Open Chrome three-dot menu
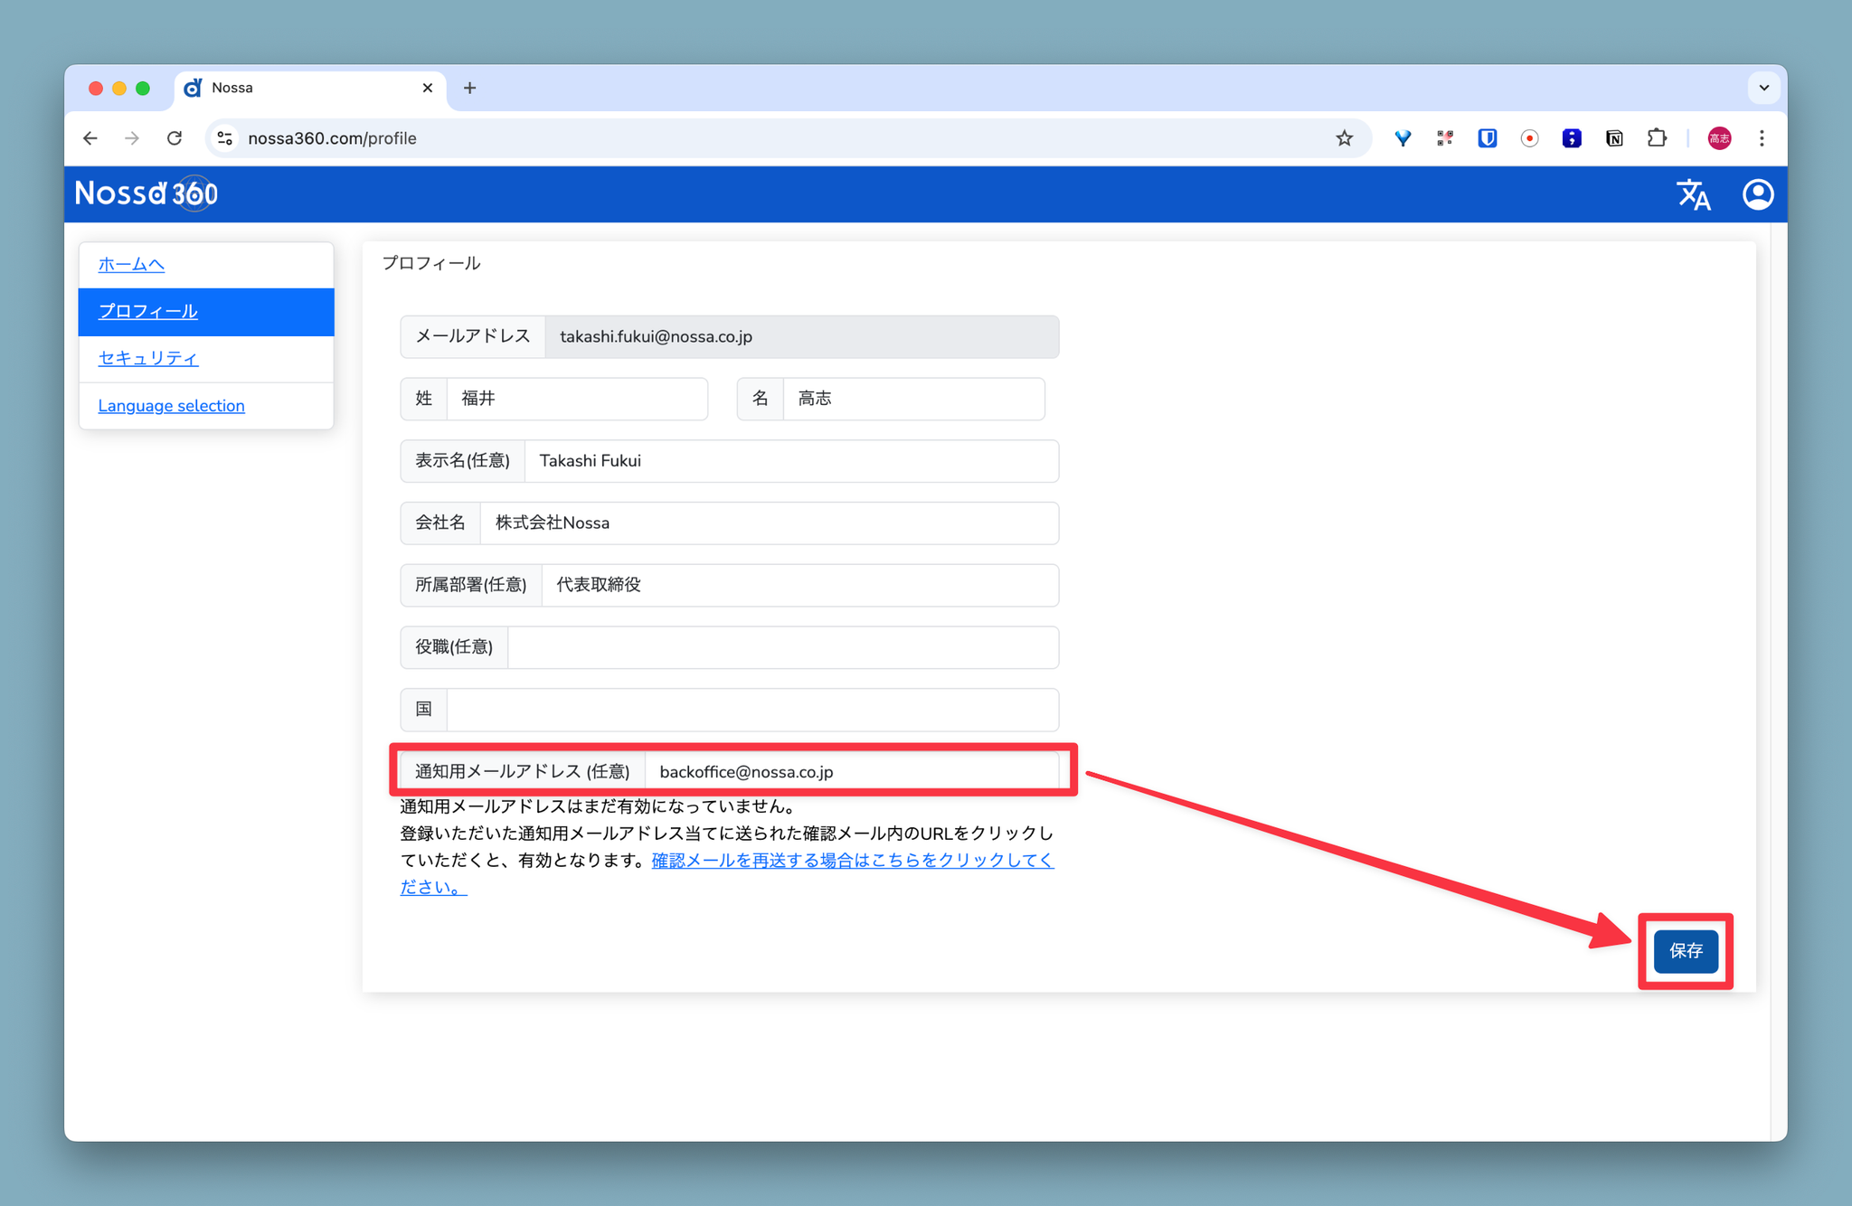The image size is (1852, 1206). point(1762,138)
